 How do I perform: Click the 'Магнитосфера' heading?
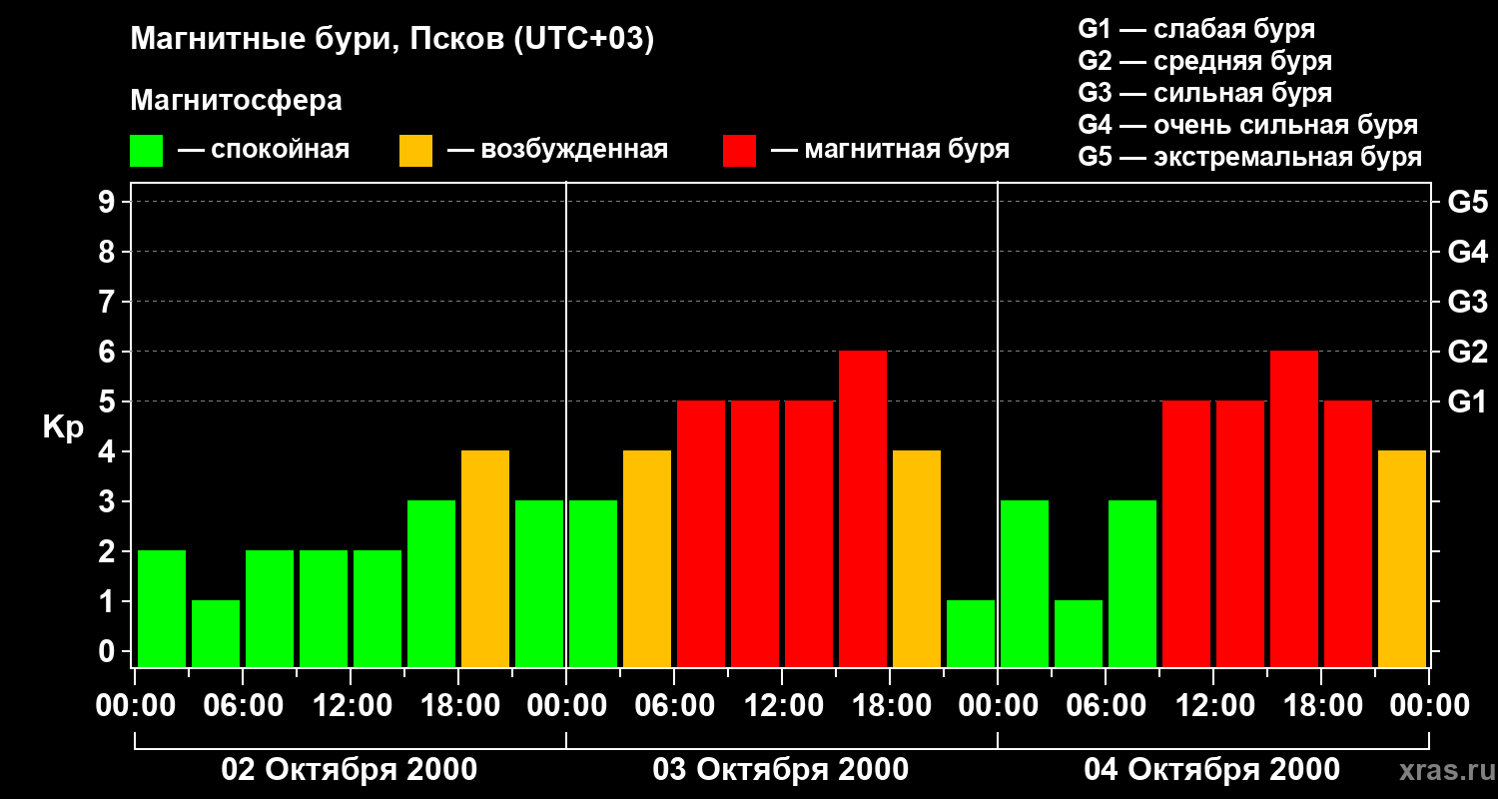coord(237,101)
